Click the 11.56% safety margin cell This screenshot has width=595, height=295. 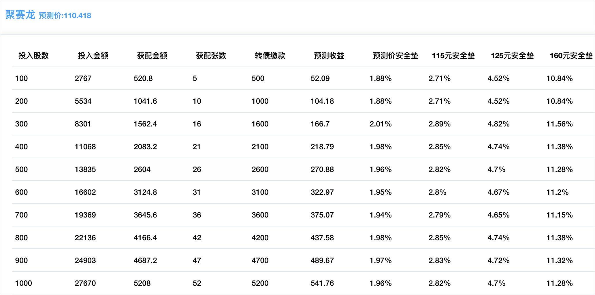(x=559, y=124)
